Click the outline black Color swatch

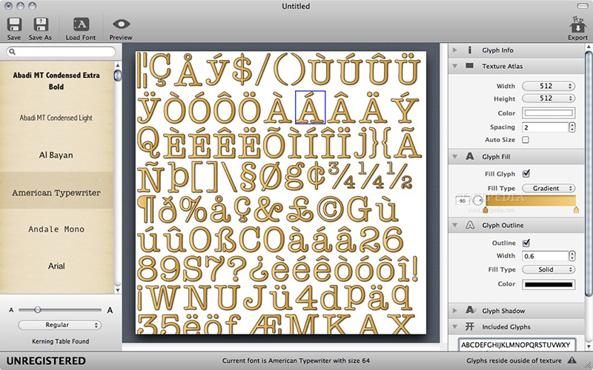tap(549, 284)
